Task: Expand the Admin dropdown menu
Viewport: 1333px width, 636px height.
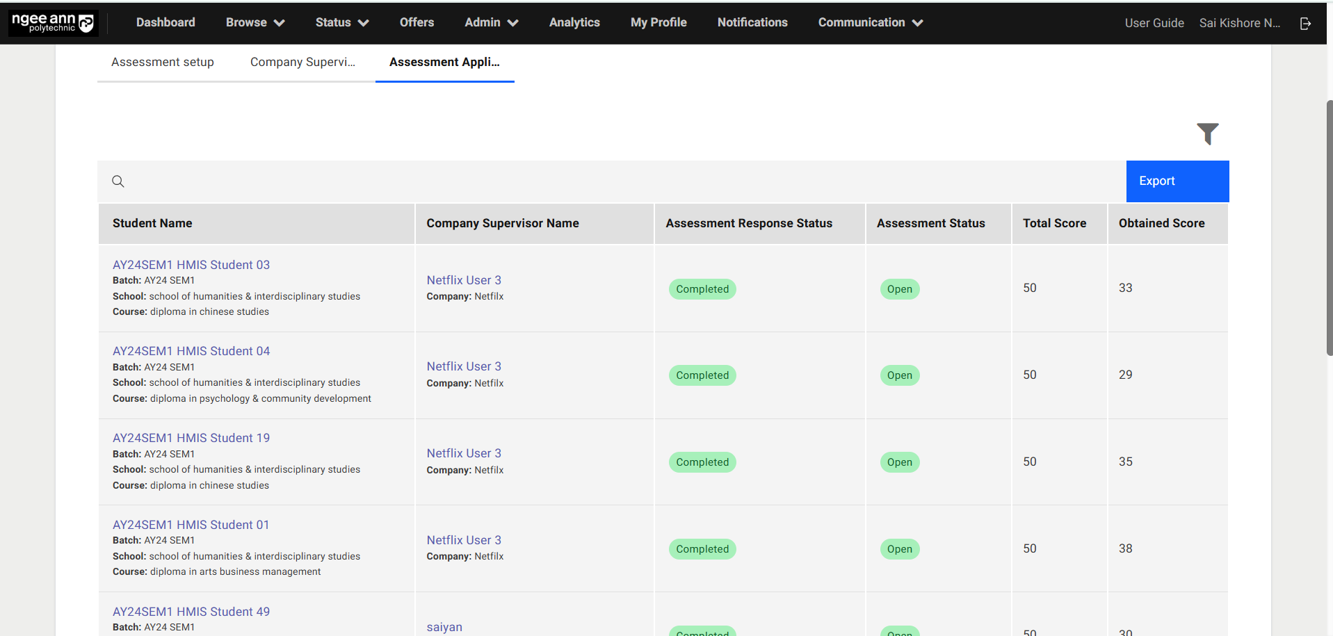Action: coord(491,23)
